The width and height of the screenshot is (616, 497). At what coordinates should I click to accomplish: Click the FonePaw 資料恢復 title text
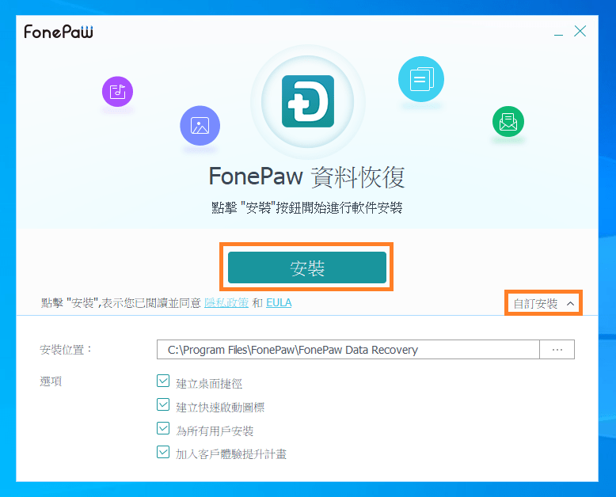(307, 176)
